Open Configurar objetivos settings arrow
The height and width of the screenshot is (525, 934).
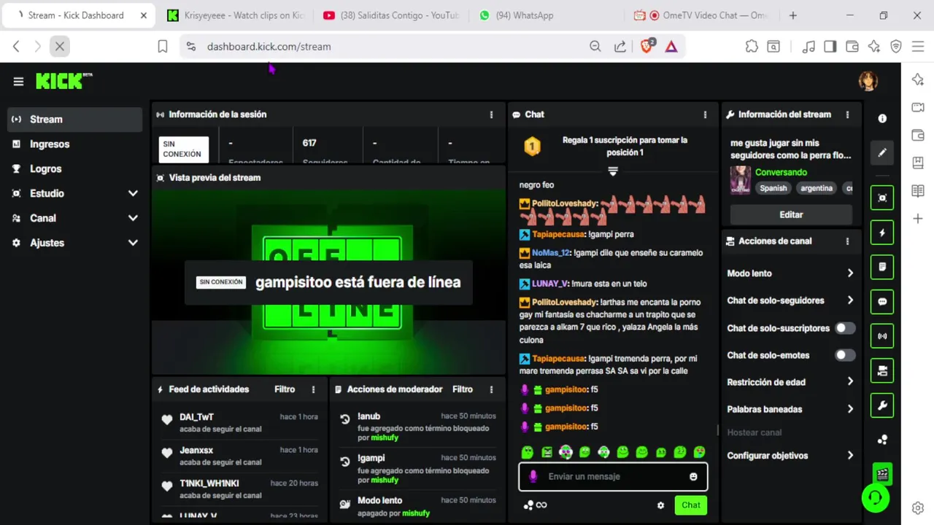850,456
